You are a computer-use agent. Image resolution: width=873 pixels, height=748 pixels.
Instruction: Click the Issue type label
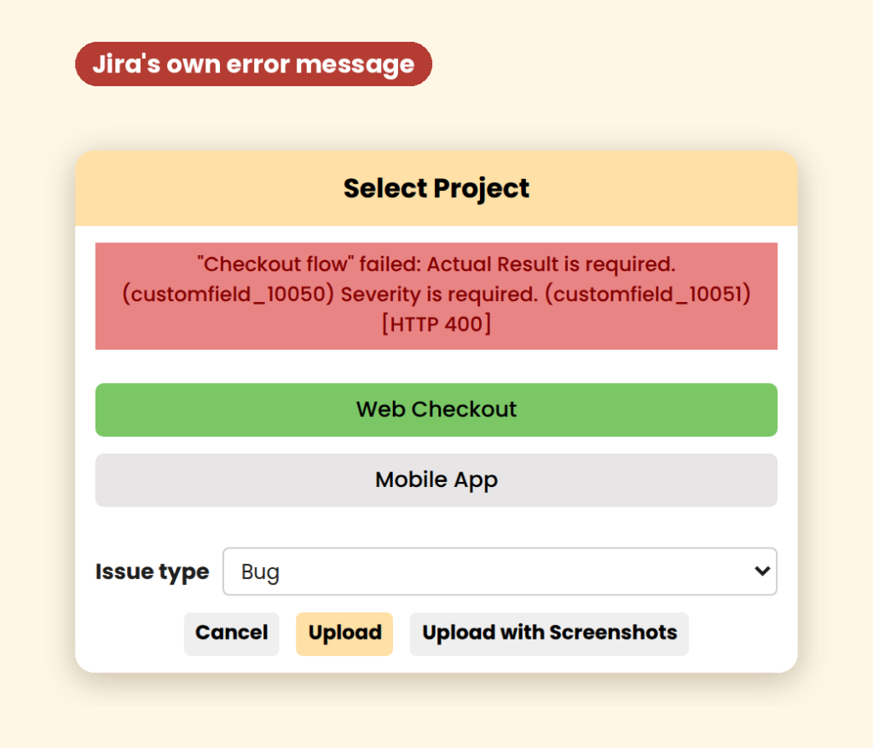pos(152,572)
